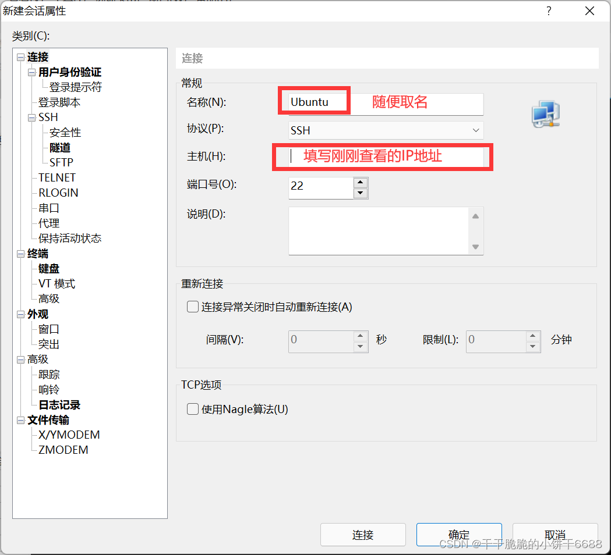Viewport: 611px width, 555px height.
Task: Select 代理 in the tree
Action: tap(49, 223)
